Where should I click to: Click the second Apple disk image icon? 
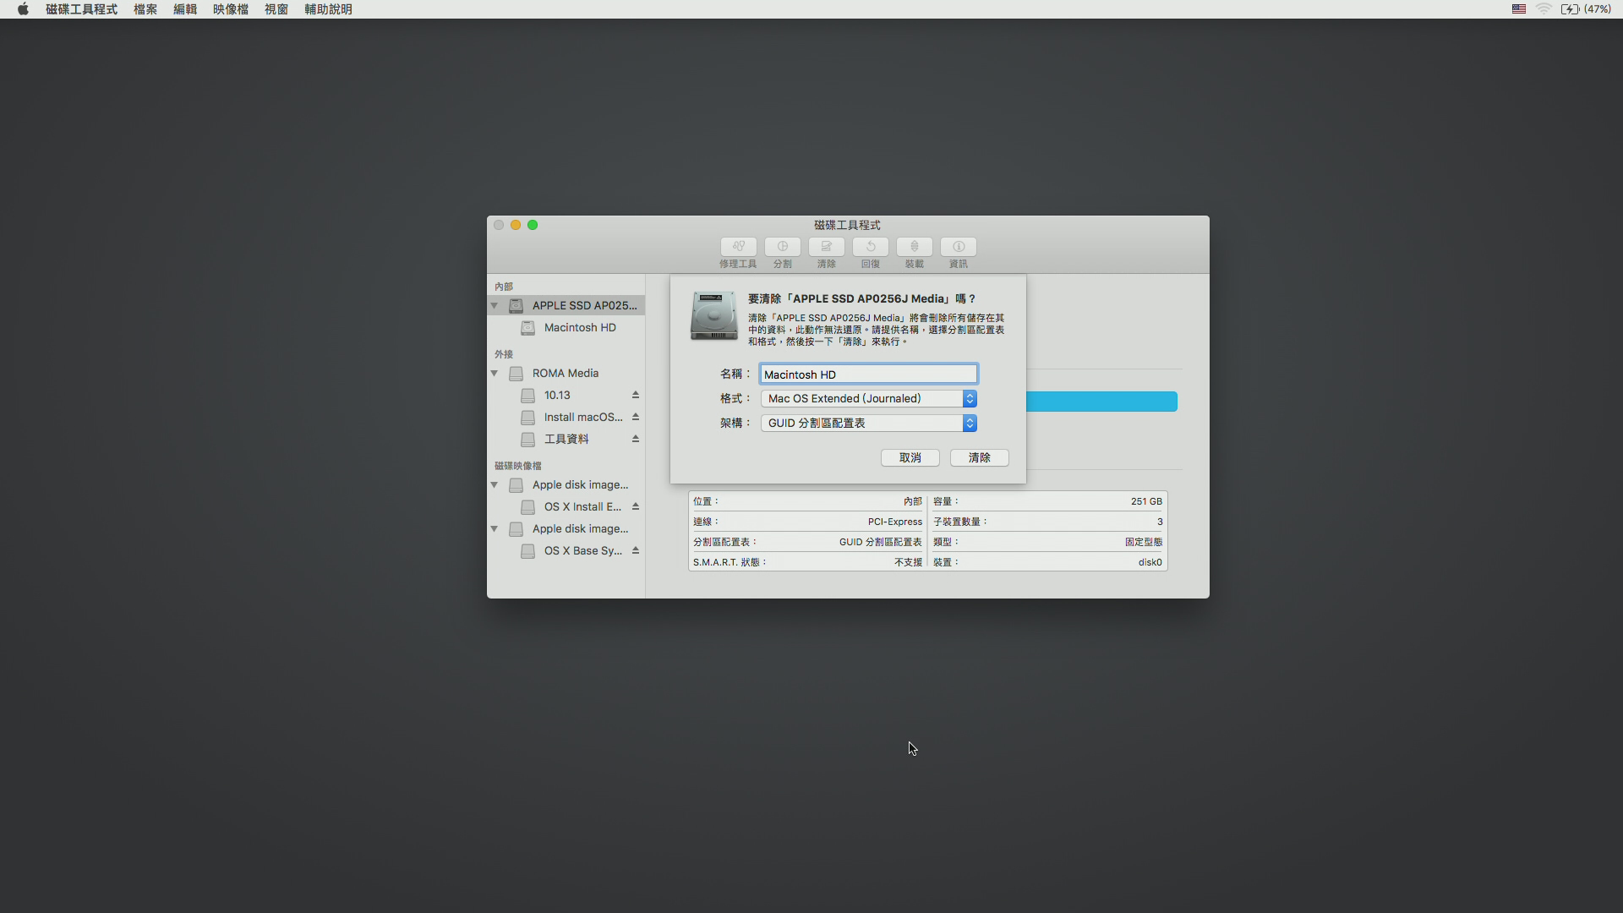tap(516, 528)
